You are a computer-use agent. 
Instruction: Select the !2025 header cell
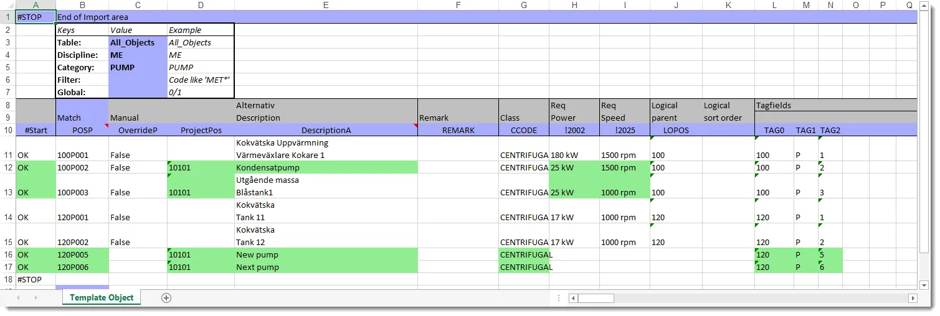pyautogui.click(x=625, y=130)
